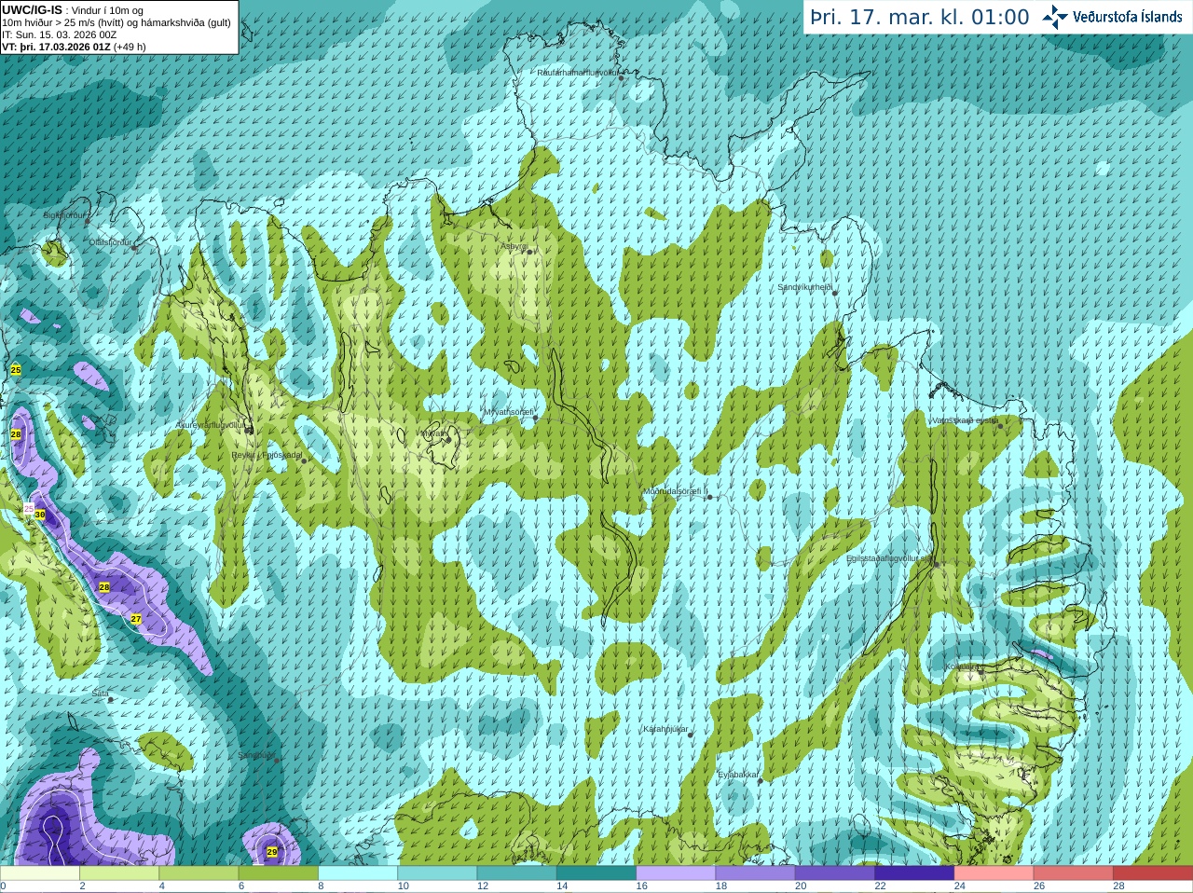Click the 6–8 m/s olive legend swatch
This screenshot has height=893, width=1193.
coord(279,873)
